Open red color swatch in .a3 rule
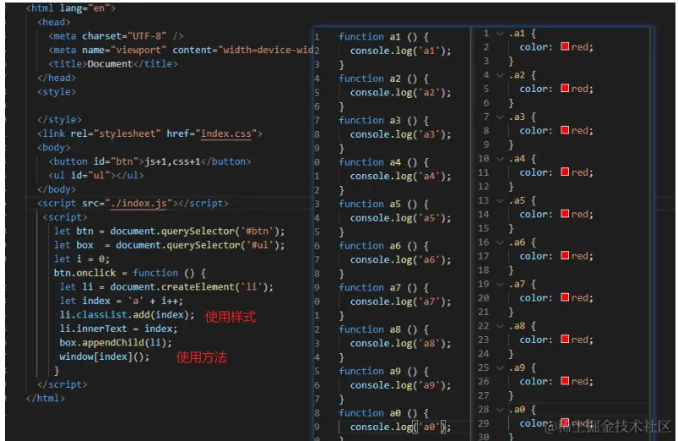Image resolution: width=678 pixels, height=441 pixels. tap(565, 130)
